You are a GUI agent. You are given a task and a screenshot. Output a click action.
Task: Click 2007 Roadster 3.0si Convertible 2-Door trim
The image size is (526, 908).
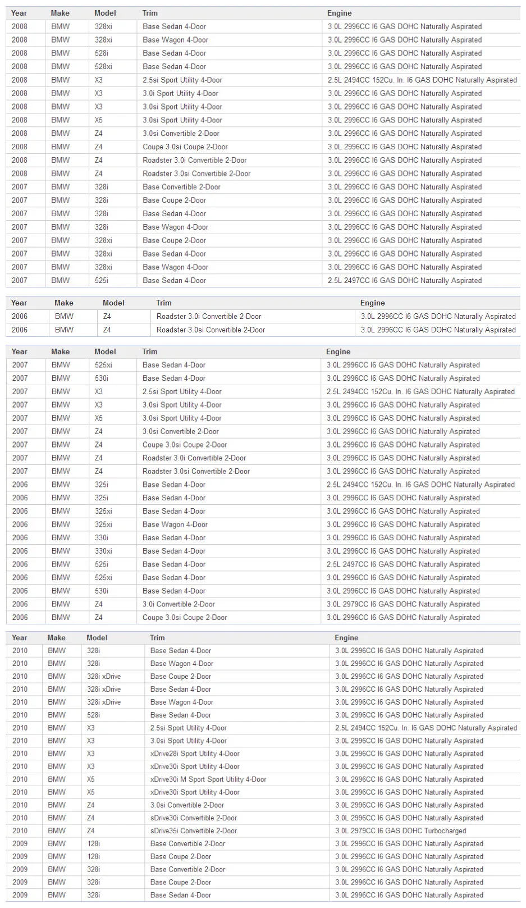[196, 472]
